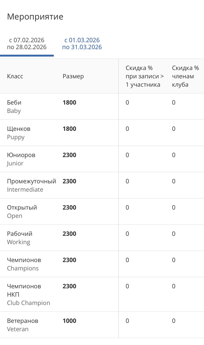
Task: Click the 1800 price in Puppy row
Action: [x=69, y=129]
